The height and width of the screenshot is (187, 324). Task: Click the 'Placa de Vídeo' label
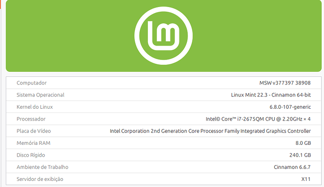[x=34, y=131]
